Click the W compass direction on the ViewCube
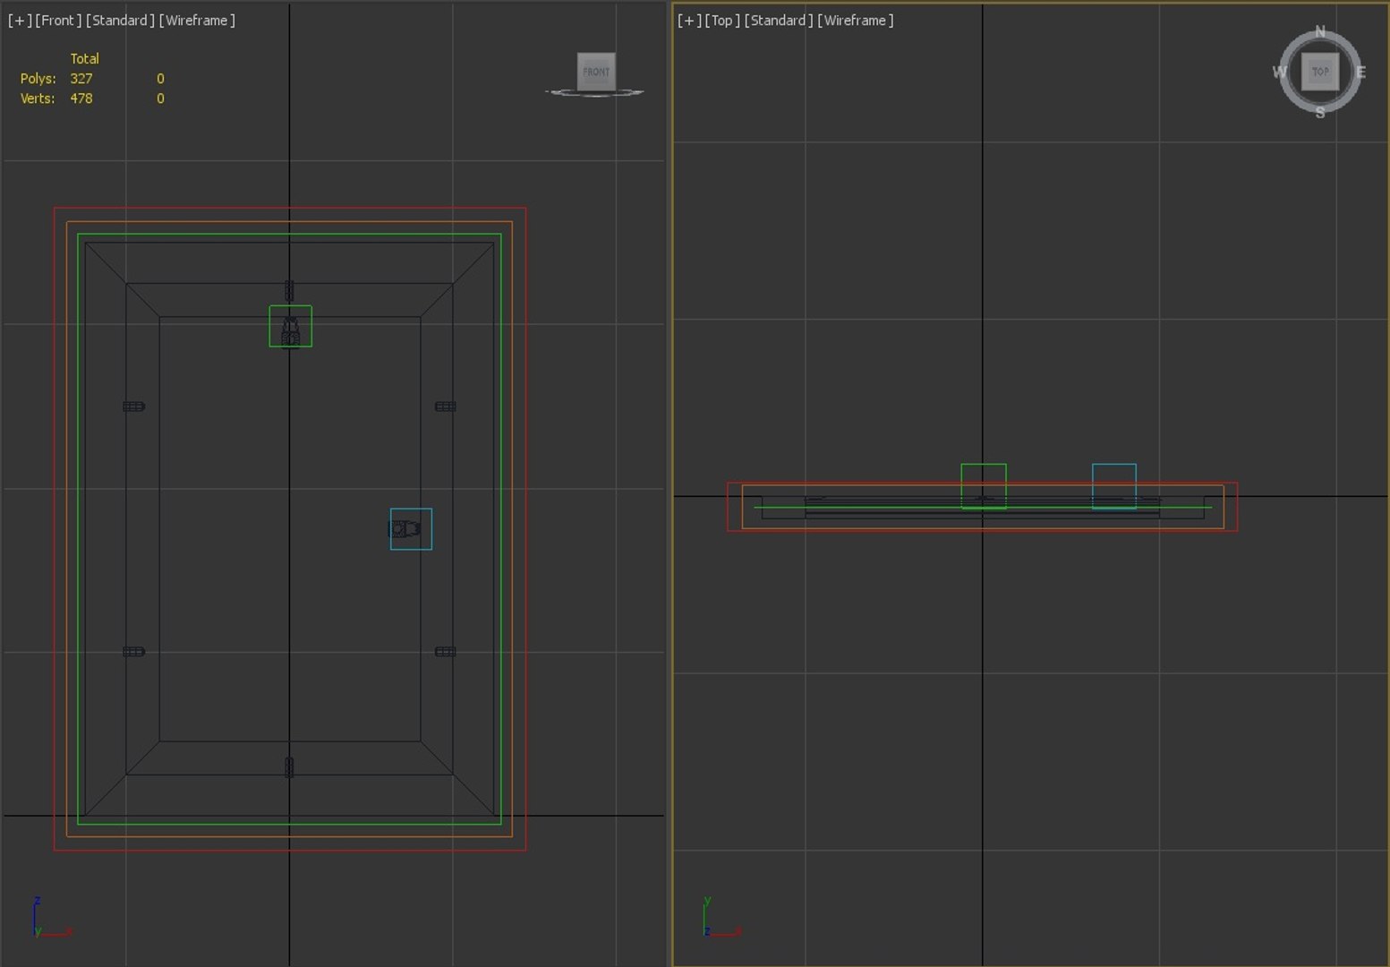The height and width of the screenshot is (967, 1390). coord(1280,72)
